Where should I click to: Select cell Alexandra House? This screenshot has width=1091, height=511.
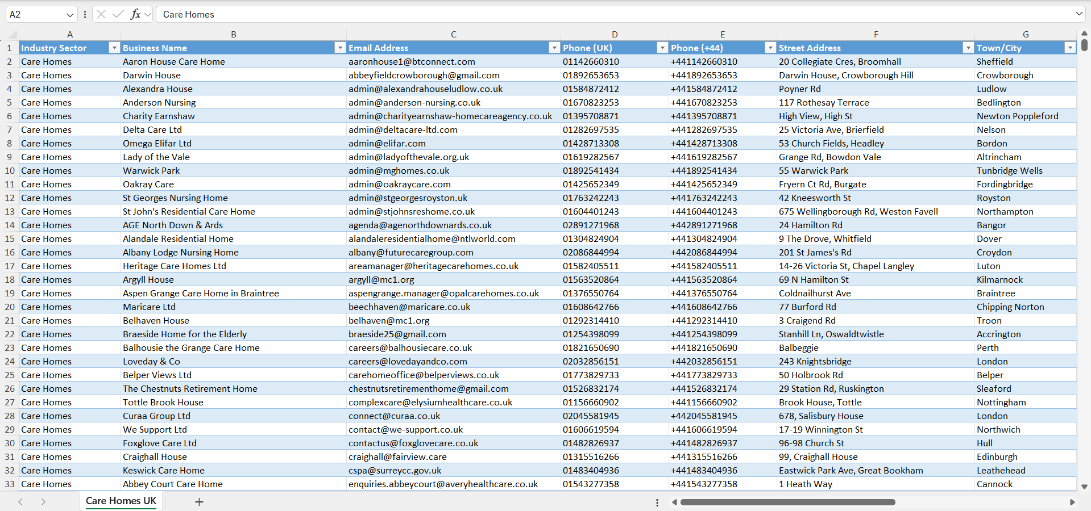(234, 89)
